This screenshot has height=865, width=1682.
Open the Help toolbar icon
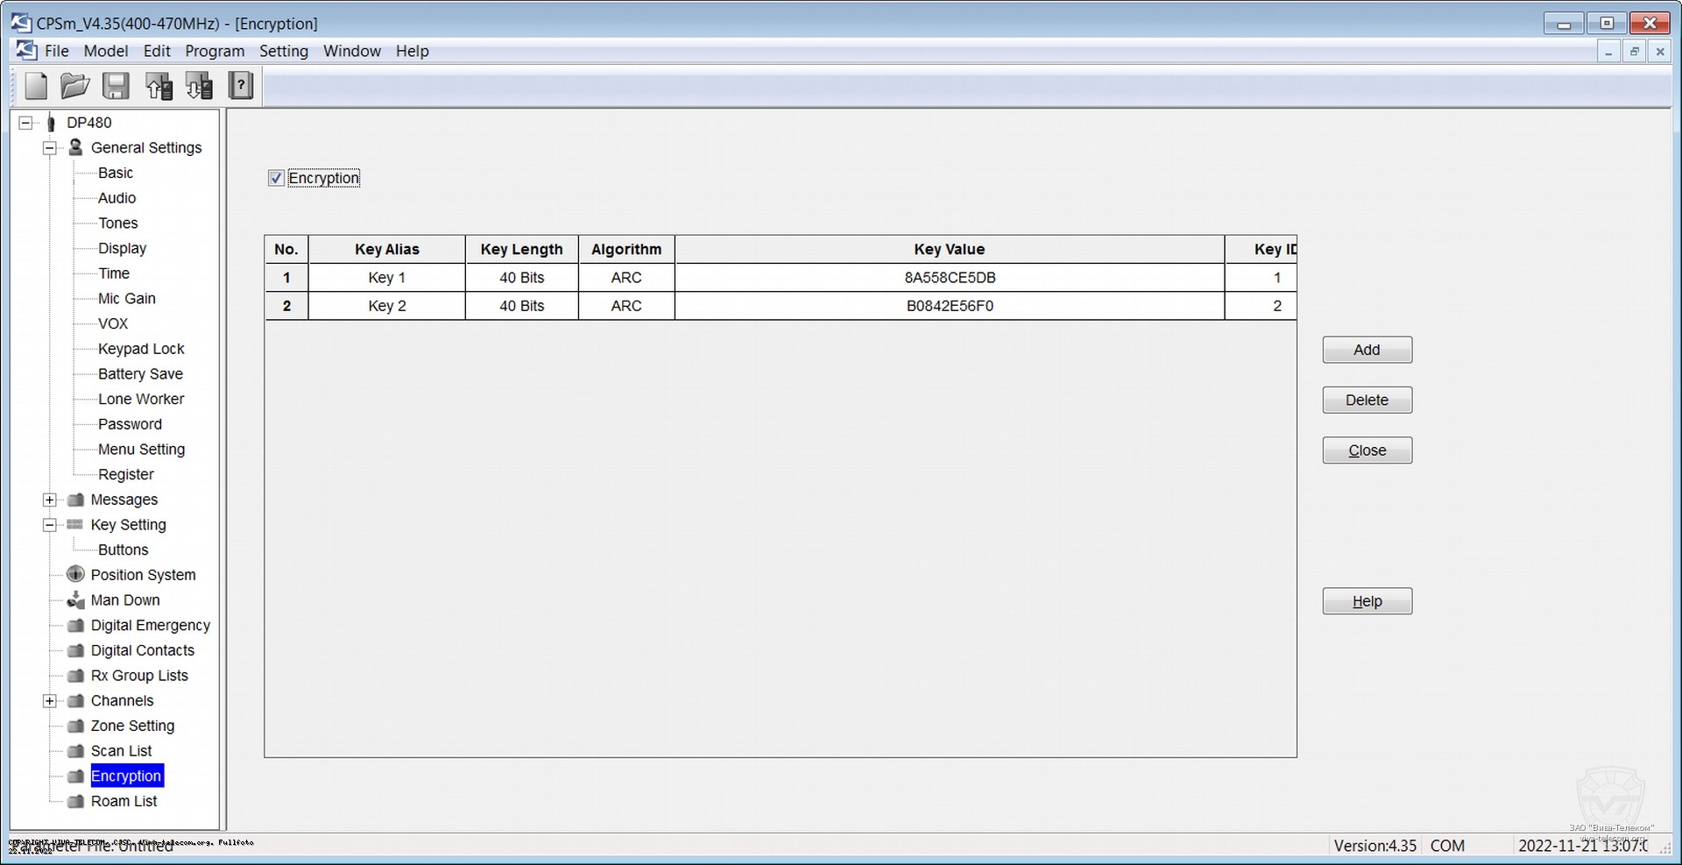pos(240,86)
